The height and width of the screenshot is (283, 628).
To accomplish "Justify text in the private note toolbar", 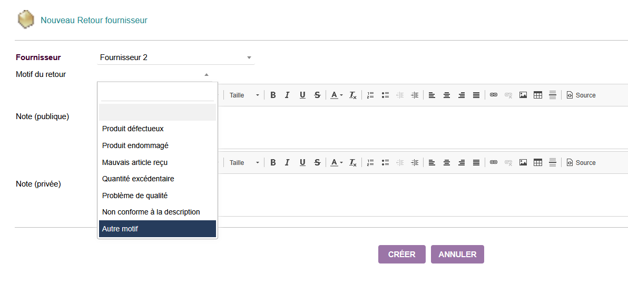I will click(476, 163).
